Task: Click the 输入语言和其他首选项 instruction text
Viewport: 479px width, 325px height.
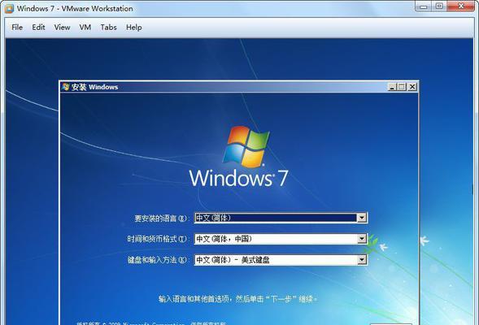Action: point(238,299)
